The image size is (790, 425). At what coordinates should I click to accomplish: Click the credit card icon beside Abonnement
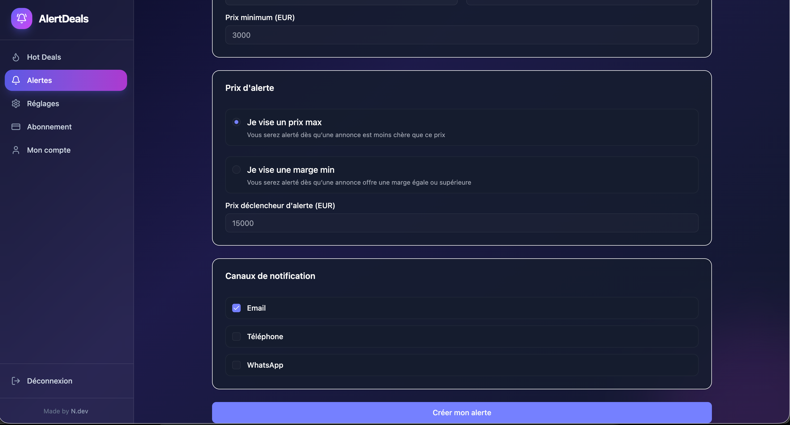click(16, 127)
